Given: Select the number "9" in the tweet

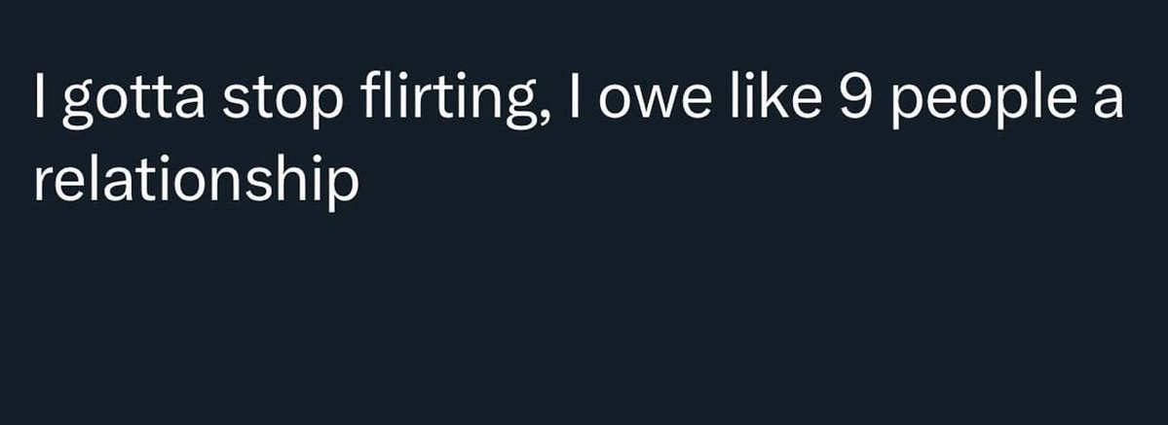Looking at the screenshot, I should (x=854, y=95).
